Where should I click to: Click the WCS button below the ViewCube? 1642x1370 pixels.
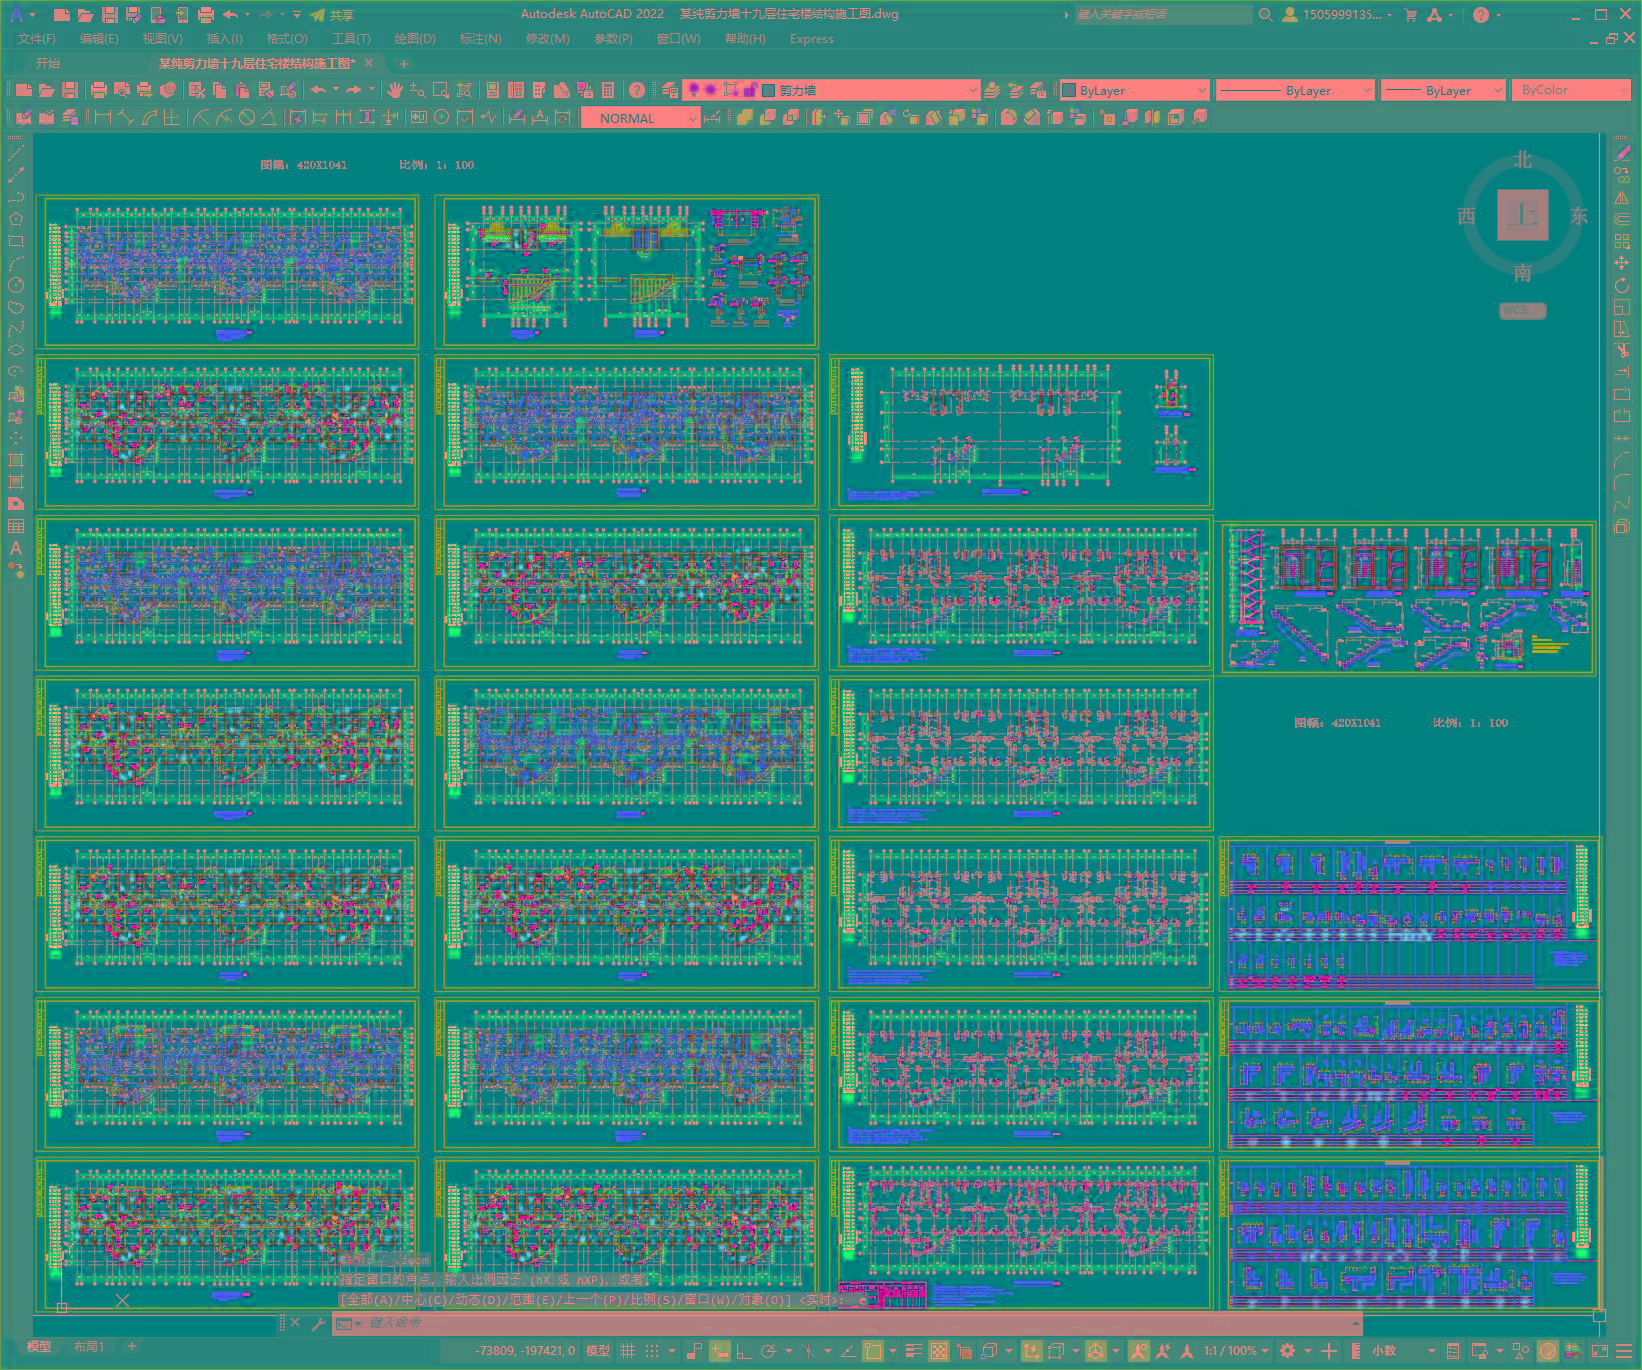[x=1522, y=310]
